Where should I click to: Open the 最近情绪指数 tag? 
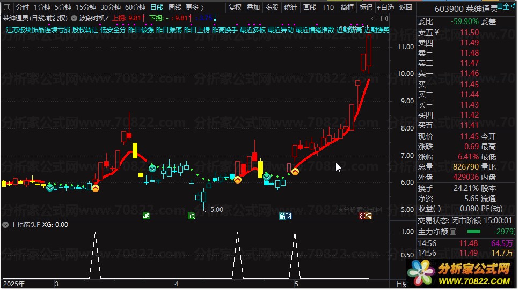click(315, 29)
